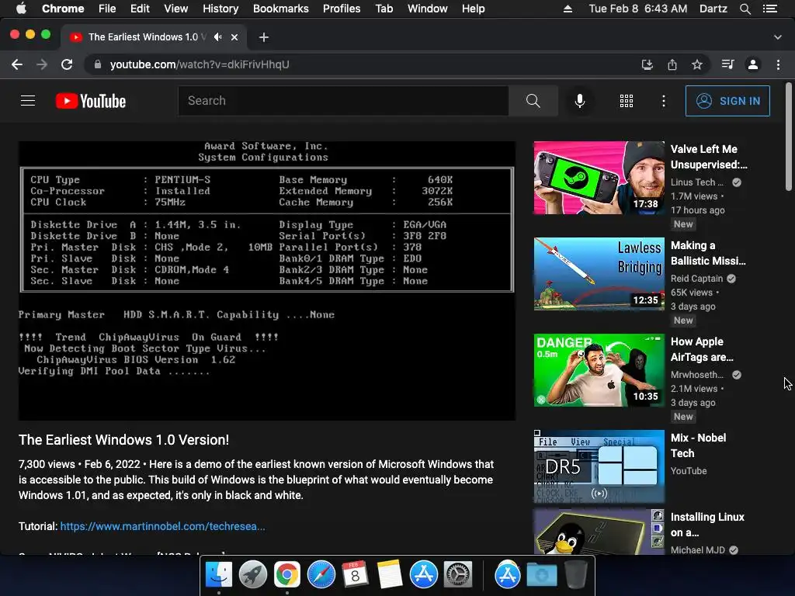Screen dimensions: 795x596
Task: Open Finder from the Dock
Action: [x=218, y=575]
